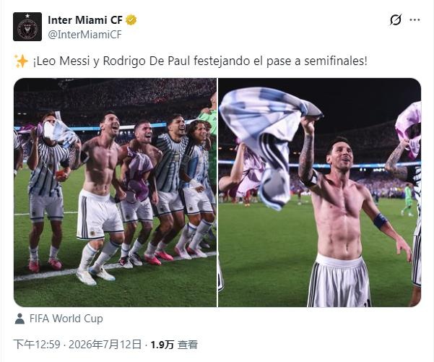Image resolution: width=434 pixels, height=362 pixels.
Task: Open the FIFA World Cup tag
Action: click(66, 319)
